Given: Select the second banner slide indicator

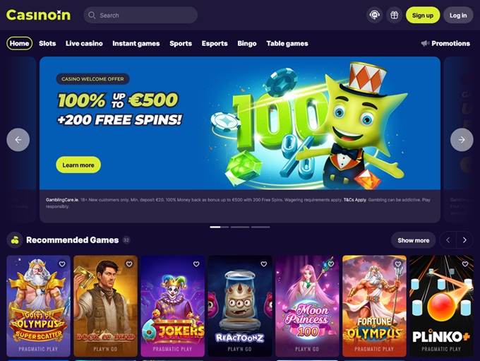Looking at the screenshot, I should pyautogui.click(x=240, y=227).
